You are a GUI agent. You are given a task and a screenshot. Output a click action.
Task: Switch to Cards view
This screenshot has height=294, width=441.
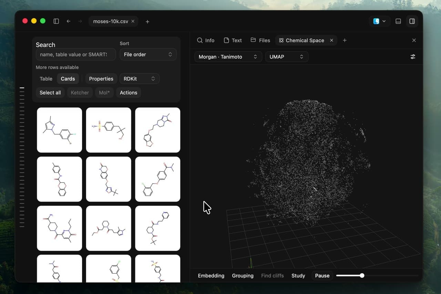(x=68, y=79)
